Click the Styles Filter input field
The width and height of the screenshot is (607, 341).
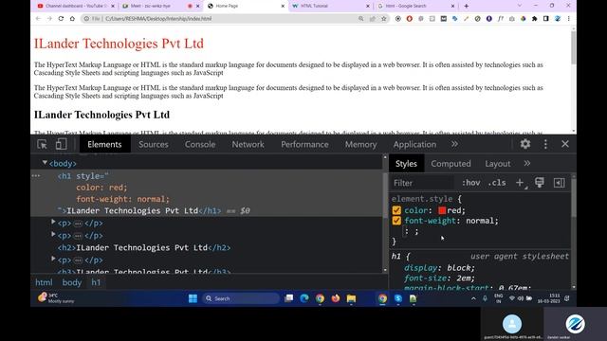pos(422,183)
